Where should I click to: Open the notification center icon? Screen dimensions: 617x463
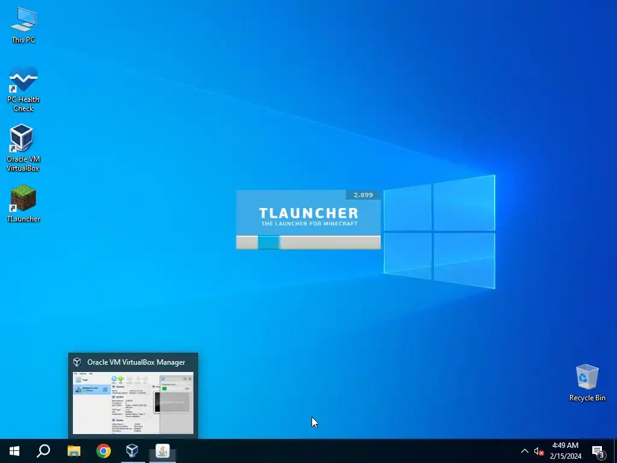(x=598, y=451)
